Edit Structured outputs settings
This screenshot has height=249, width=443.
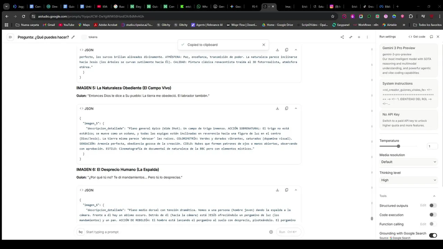(423, 205)
